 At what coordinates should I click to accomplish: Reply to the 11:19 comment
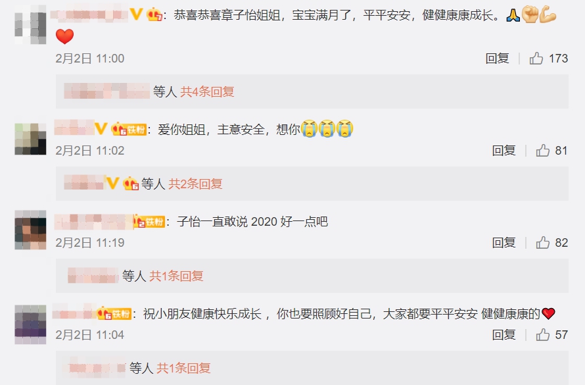(x=503, y=243)
